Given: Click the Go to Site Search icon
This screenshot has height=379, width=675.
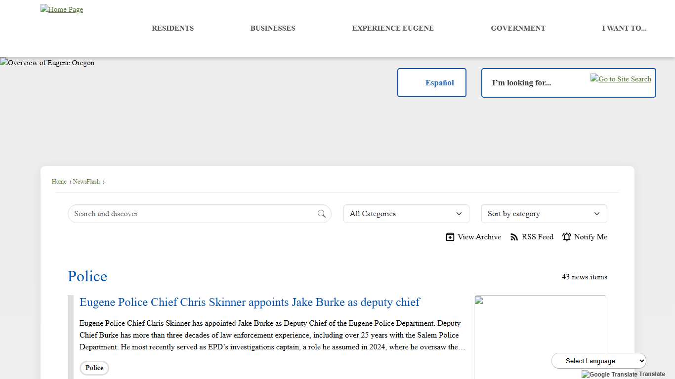Looking at the screenshot, I should (x=621, y=79).
